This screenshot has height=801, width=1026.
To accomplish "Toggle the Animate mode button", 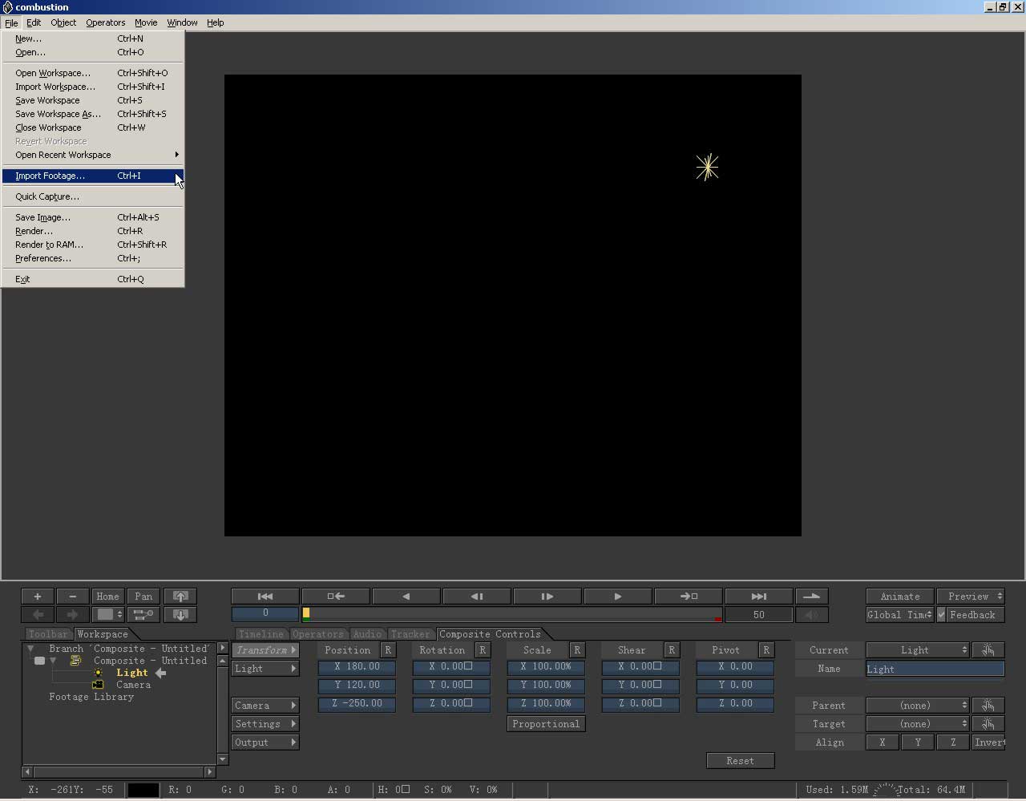I will [x=899, y=597].
